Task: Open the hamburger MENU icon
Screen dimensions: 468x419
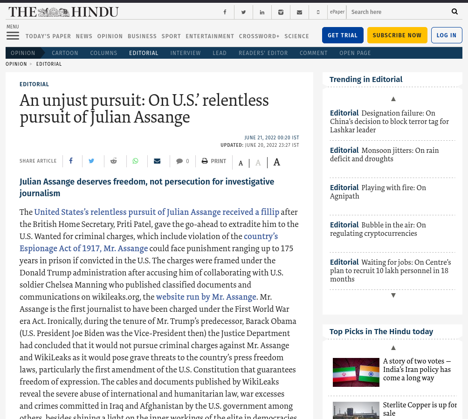Action: 13,36
